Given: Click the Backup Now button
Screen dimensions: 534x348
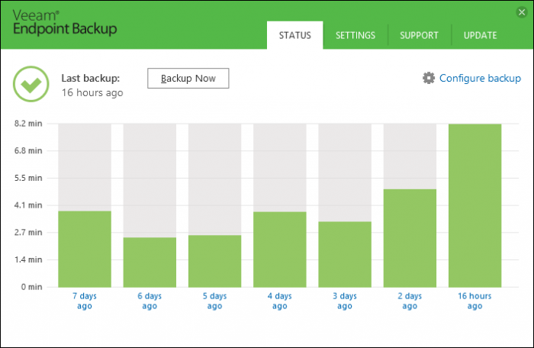Looking at the screenshot, I should coord(188,79).
